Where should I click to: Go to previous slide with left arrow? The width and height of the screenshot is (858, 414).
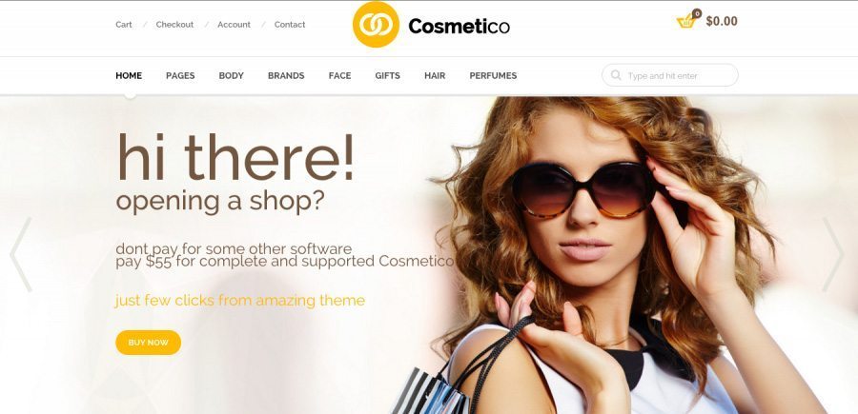point(21,254)
